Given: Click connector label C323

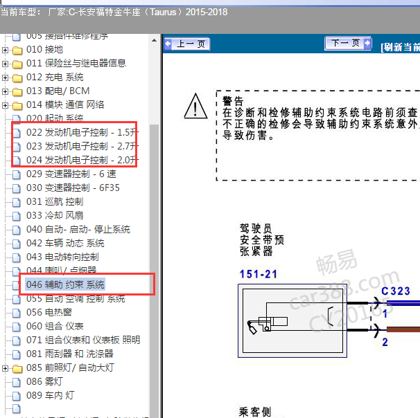Looking at the screenshot, I should [395, 291].
